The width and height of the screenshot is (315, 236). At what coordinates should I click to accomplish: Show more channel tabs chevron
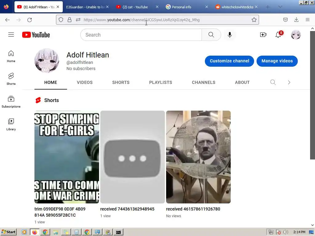pos(289,82)
